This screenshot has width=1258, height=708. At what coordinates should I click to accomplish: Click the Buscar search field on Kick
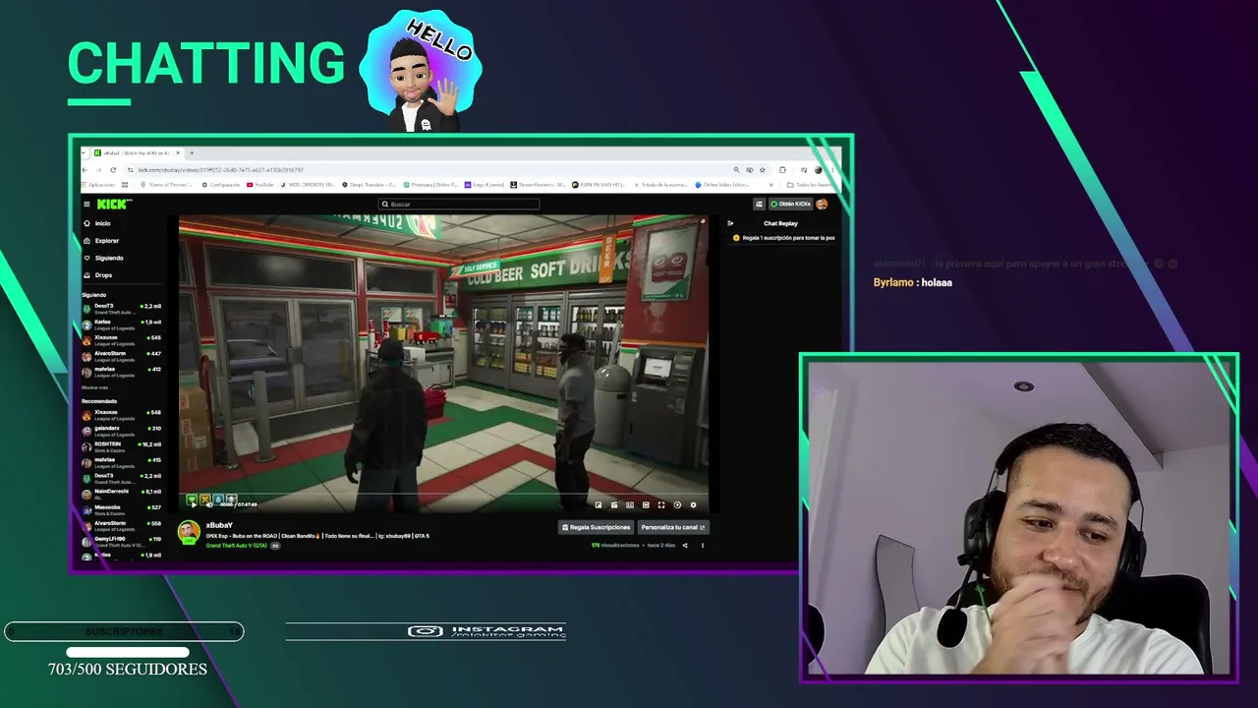pyautogui.click(x=460, y=205)
